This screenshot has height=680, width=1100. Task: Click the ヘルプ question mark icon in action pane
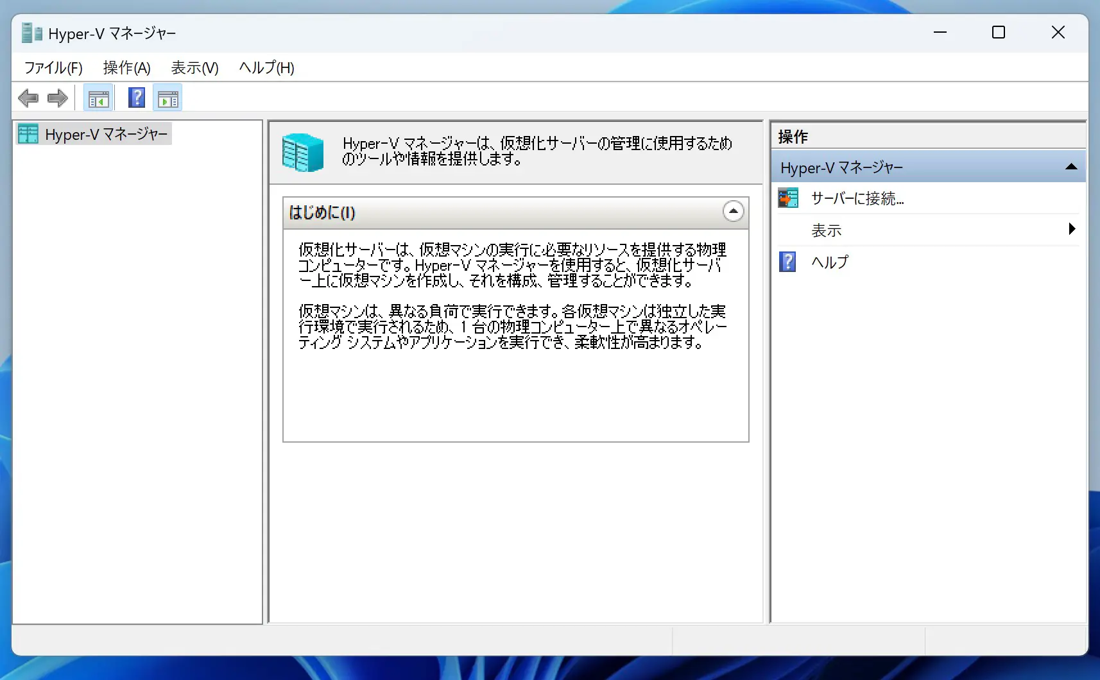[788, 261]
